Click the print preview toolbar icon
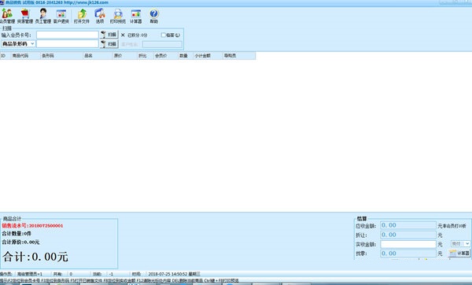 pos(118,17)
